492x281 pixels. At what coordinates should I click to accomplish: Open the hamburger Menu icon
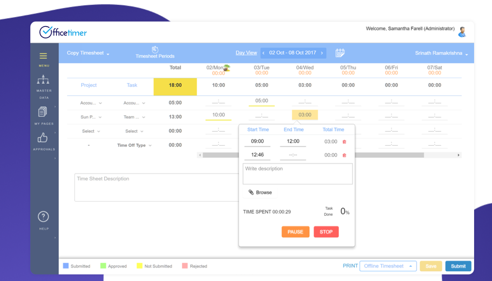43,56
